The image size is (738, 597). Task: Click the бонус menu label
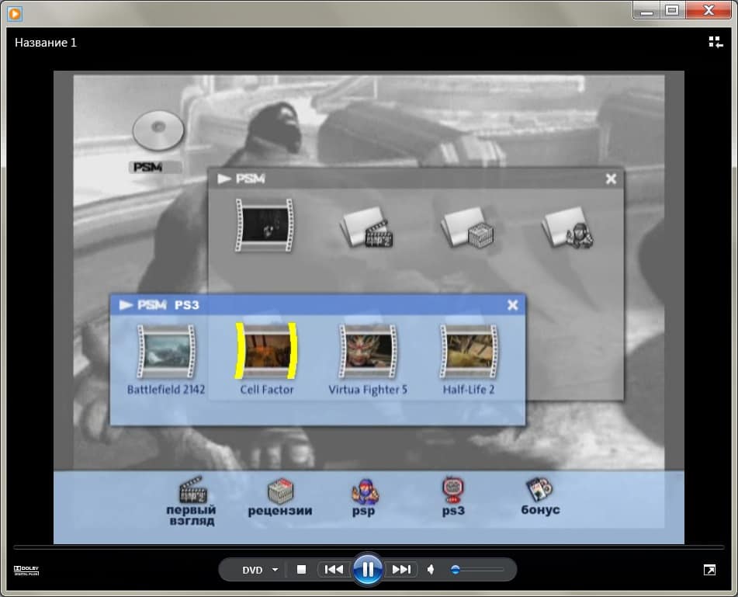point(540,510)
